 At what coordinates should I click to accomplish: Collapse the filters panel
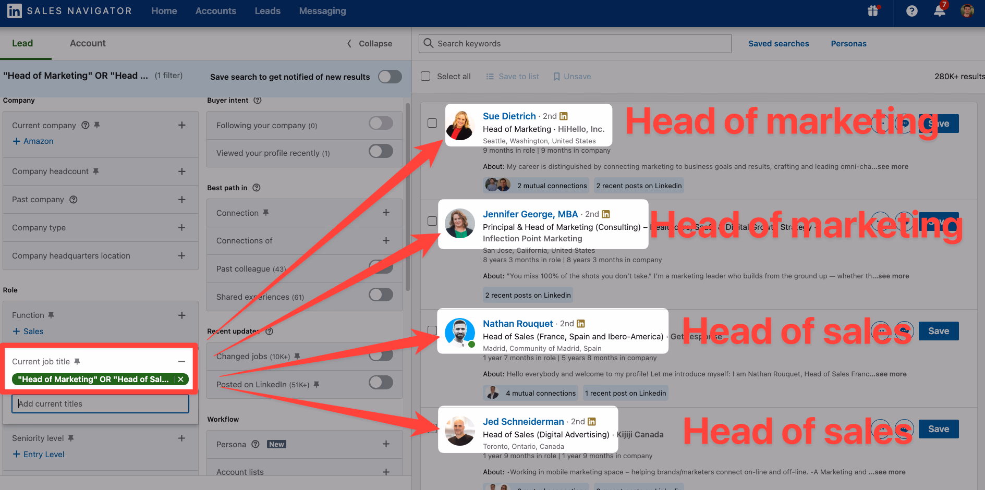point(370,43)
